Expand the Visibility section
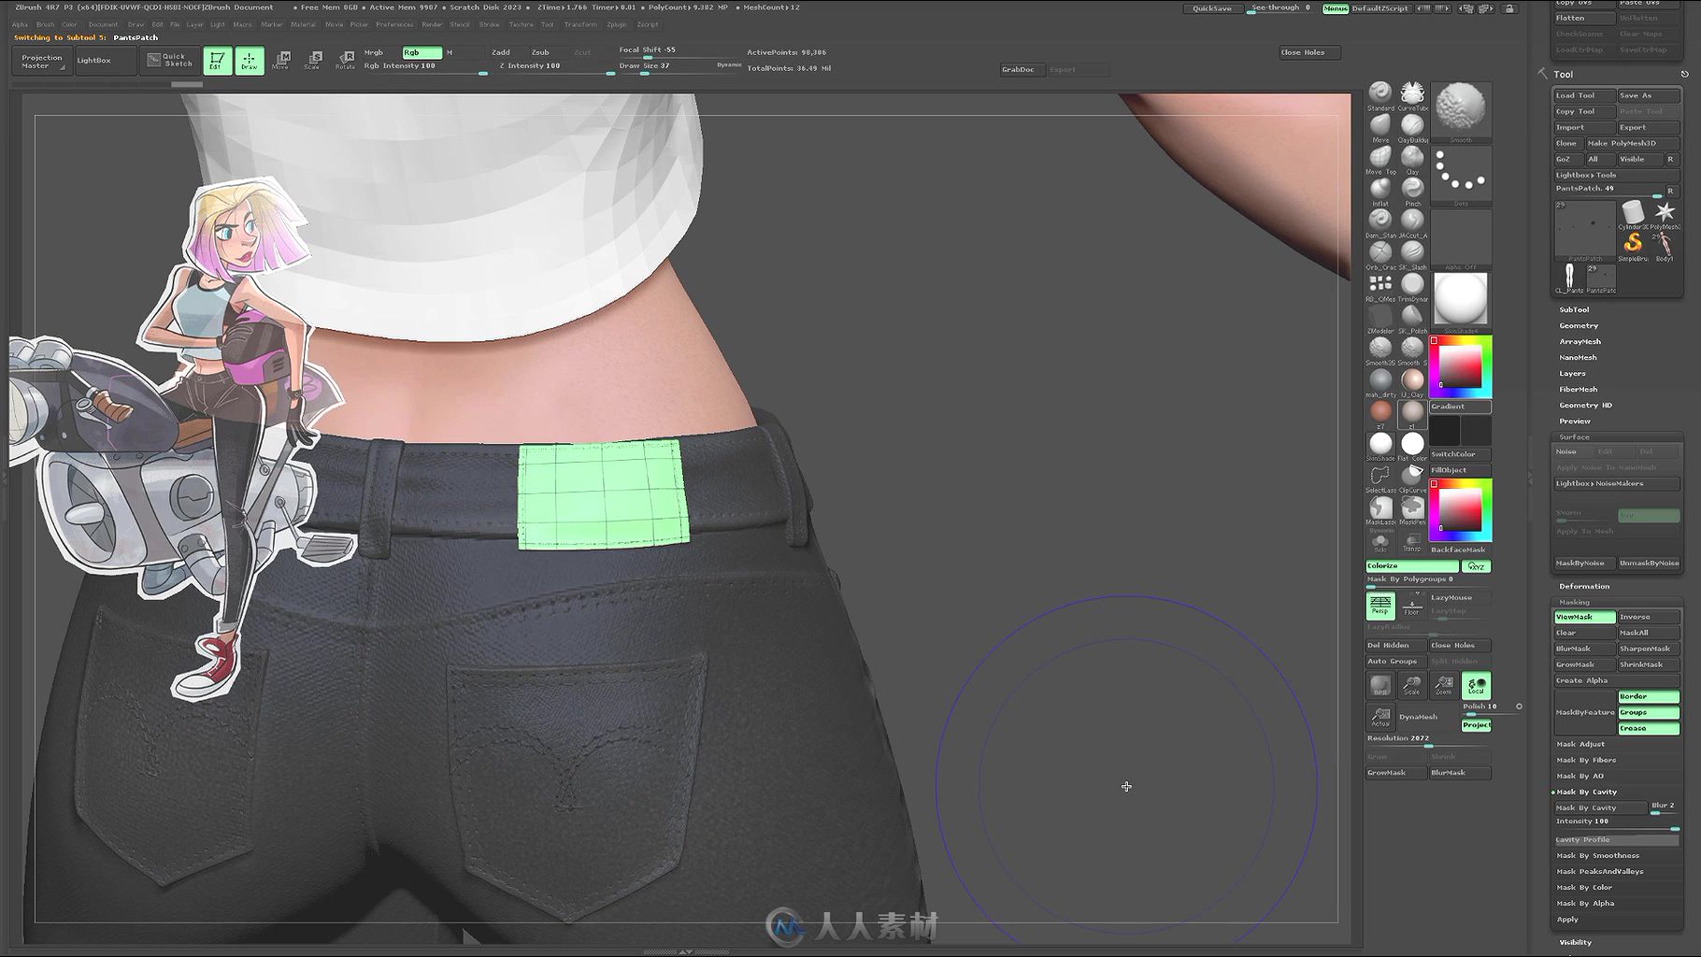The image size is (1701, 957). 1575,942
